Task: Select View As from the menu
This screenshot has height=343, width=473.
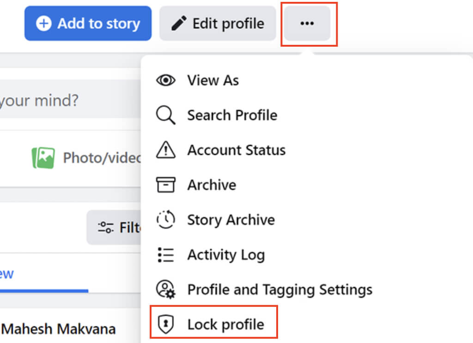Action: [x=213, y=80]
